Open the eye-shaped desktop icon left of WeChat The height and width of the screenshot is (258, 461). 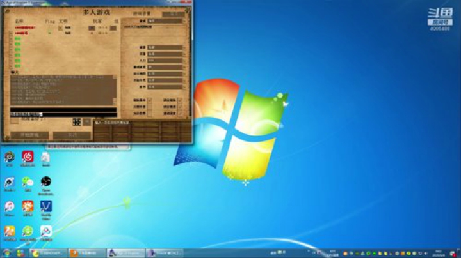point(10,182)
